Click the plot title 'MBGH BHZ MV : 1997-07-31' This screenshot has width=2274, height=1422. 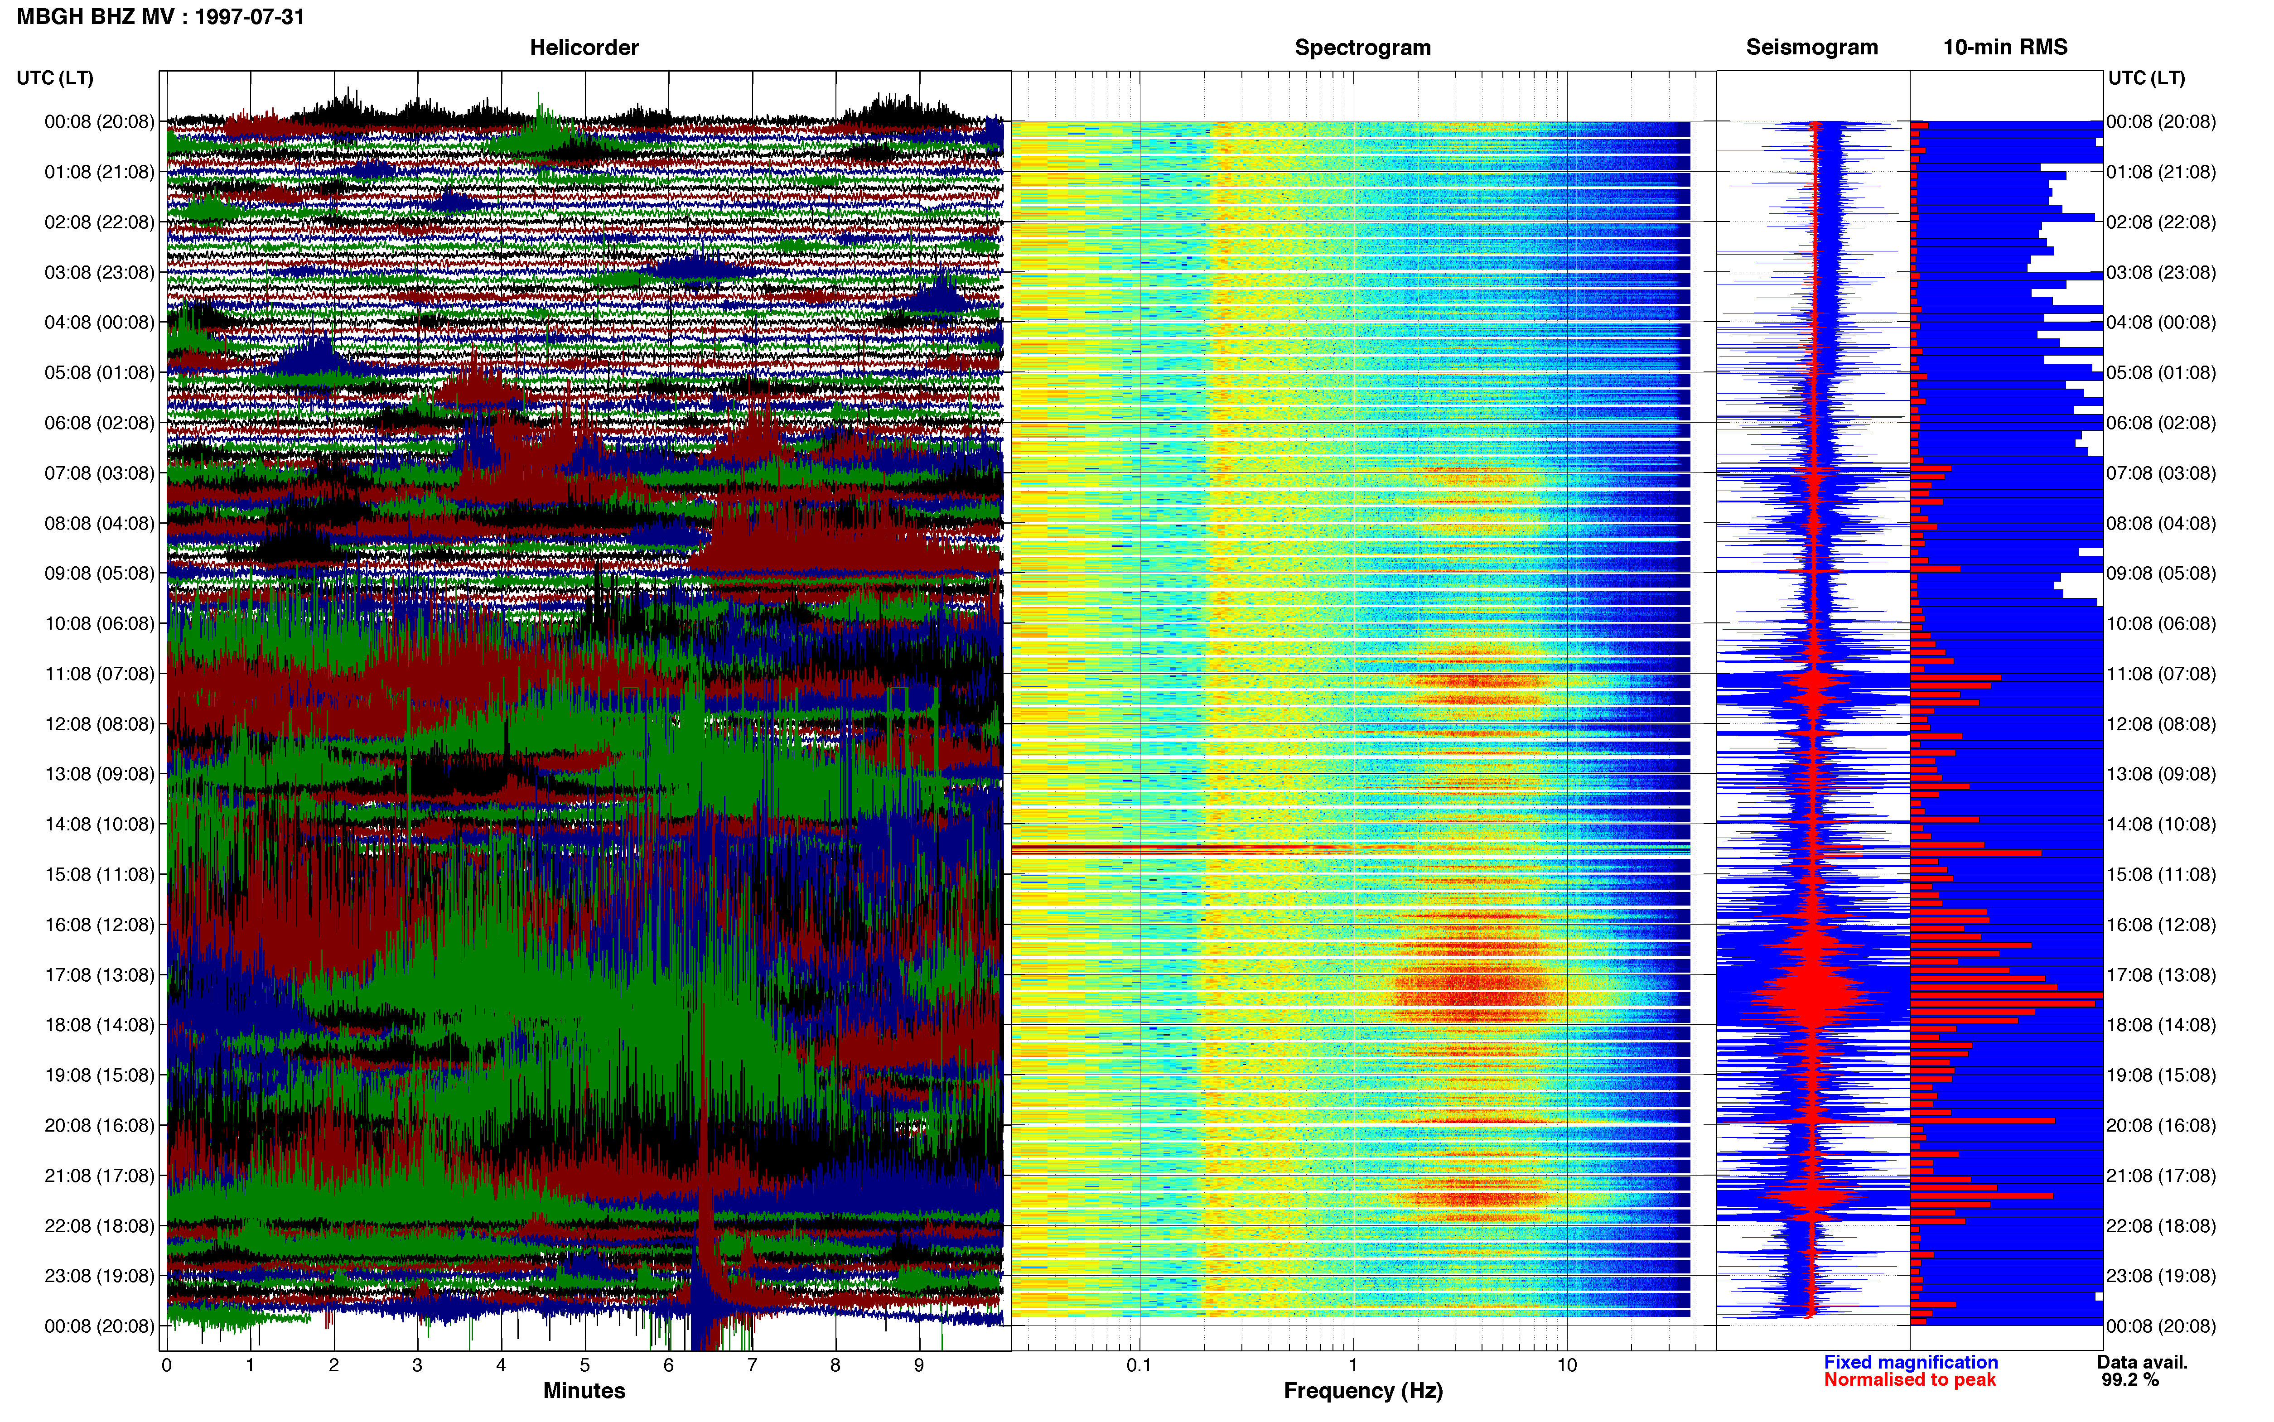(161, 16)
